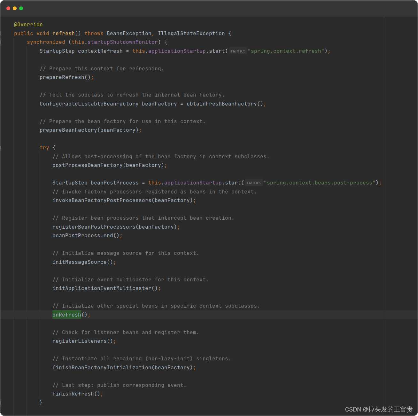418x416 pixels.
Task: Click the comment about telling the subclass to refresh
Action: tap(132, 95)
